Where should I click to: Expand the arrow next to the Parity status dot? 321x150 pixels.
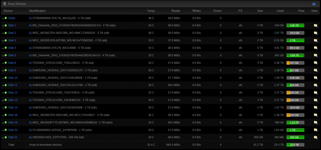(x=3, y=18)
